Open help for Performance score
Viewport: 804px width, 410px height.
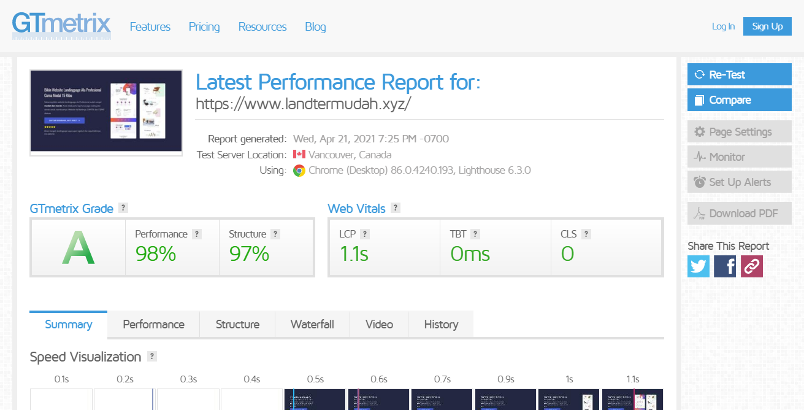click(197, 234)
